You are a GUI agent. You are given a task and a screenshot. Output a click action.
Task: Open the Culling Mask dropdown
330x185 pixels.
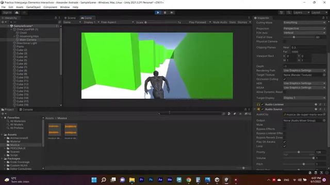(304, 23)
